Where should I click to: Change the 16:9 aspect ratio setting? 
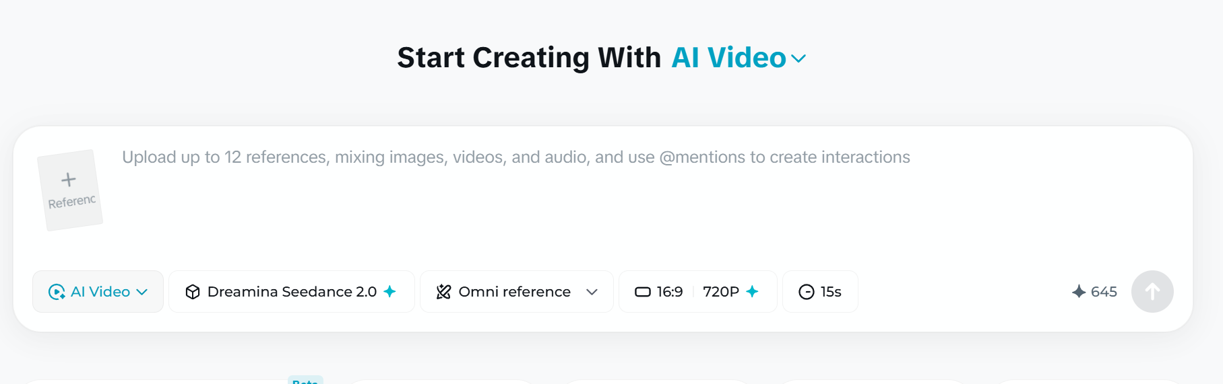pyautogui.click(x=658, y=292)
